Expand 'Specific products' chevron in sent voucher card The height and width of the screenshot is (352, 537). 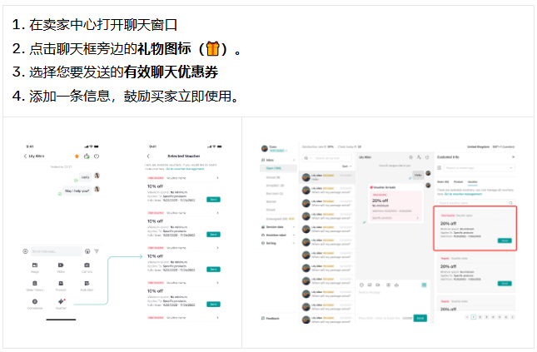click(417, 218)
